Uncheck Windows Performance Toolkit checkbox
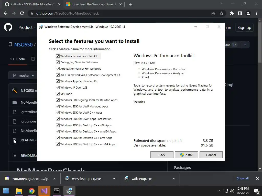The width and height of the screenshot is (262, 196). pos(58,56)
